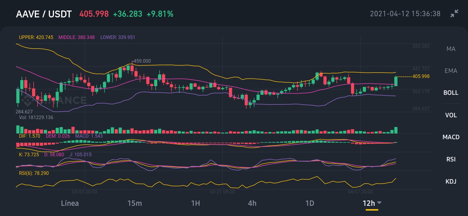
Task: Click the RSI(6): 78.290 label
Action: point(34,173)
